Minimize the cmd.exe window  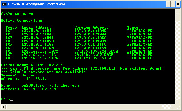[x=168, y=4]
